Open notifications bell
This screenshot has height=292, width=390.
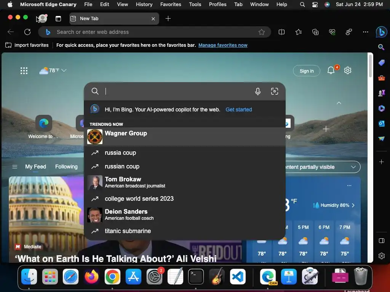point(331,70)
